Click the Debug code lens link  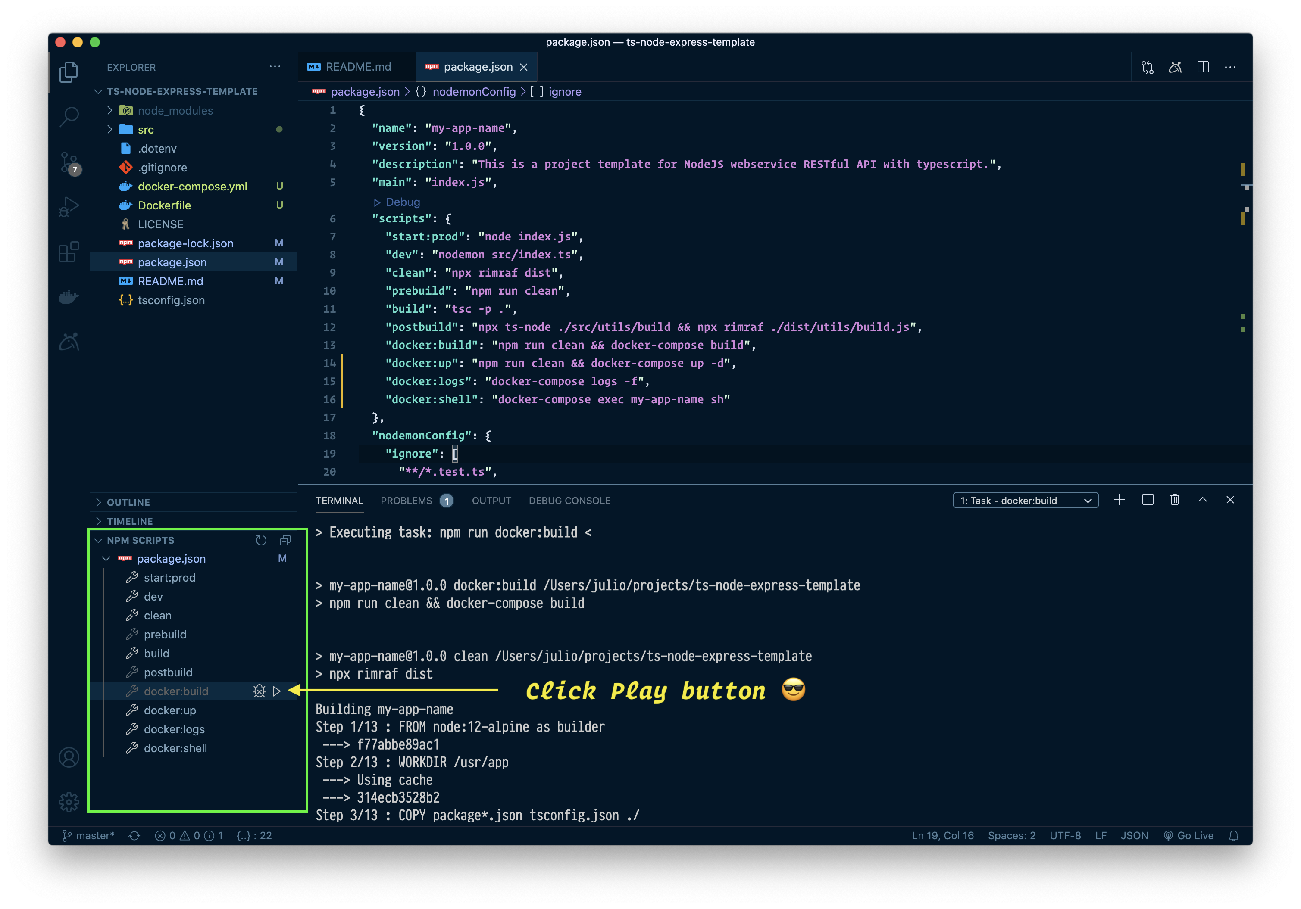coord(402,202)
